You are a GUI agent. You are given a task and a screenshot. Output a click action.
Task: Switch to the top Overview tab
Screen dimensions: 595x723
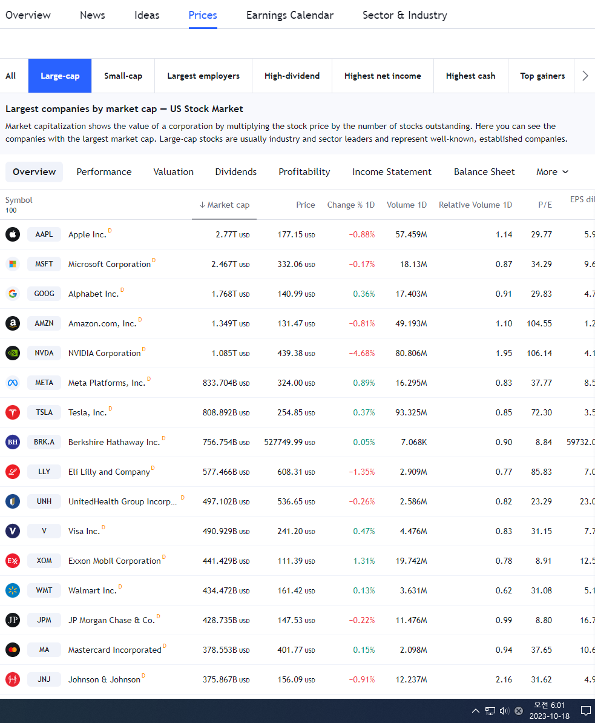(x=28, y=15)
